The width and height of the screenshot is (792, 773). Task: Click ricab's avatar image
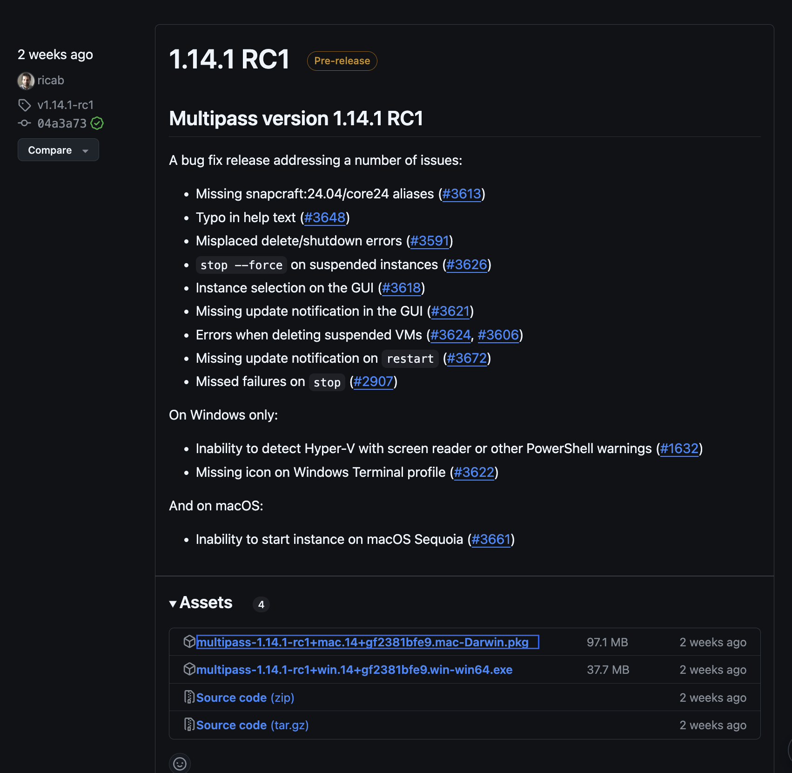[x=26, y=81]
